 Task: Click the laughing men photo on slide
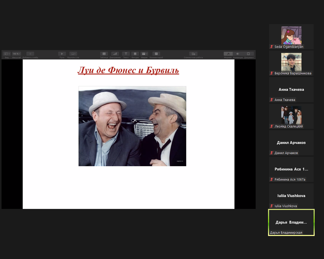[x=132, y=126]
